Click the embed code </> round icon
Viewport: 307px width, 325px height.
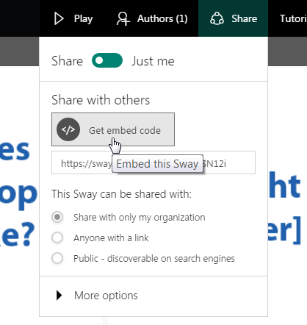tap(68, 129)
